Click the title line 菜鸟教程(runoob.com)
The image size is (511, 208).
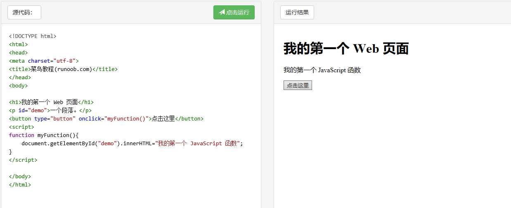coord(63,69)
